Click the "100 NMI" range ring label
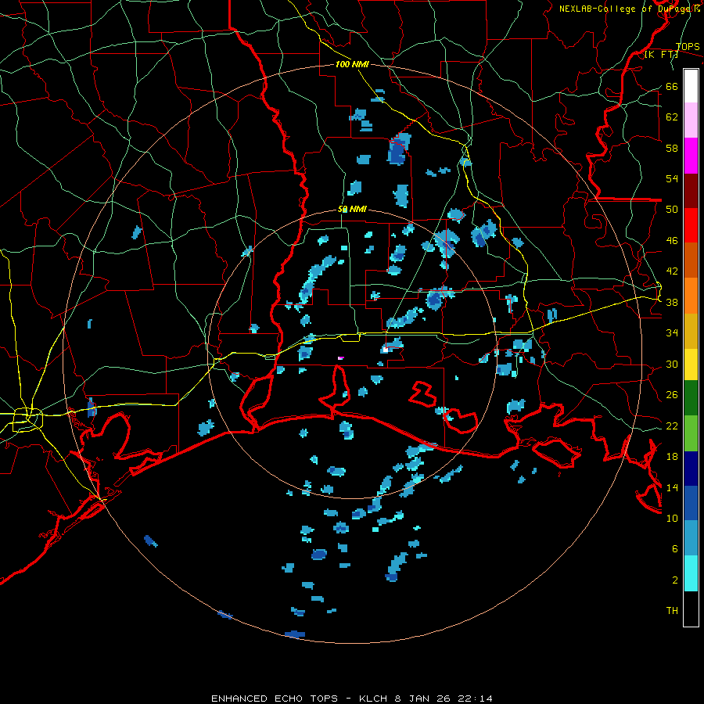This screenshot has width=704, height=704. [352, 64]
